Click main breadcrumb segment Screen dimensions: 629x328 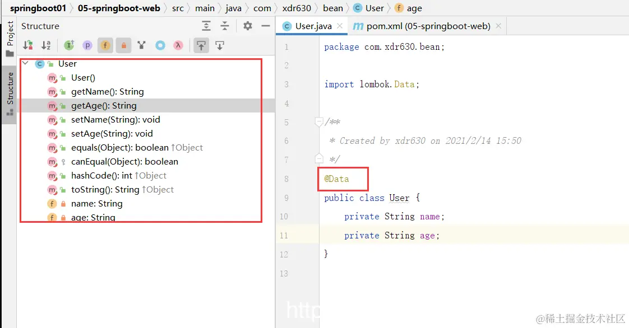[x=205, y=8]
